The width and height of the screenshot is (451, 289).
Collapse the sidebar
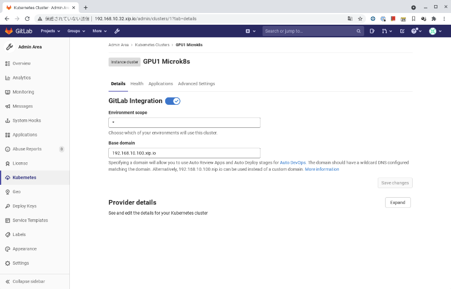(25, 281)
